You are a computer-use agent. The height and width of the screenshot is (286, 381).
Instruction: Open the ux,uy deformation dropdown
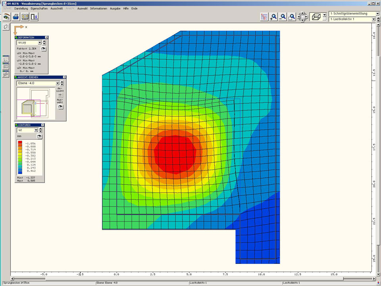(x=40, y=43)
